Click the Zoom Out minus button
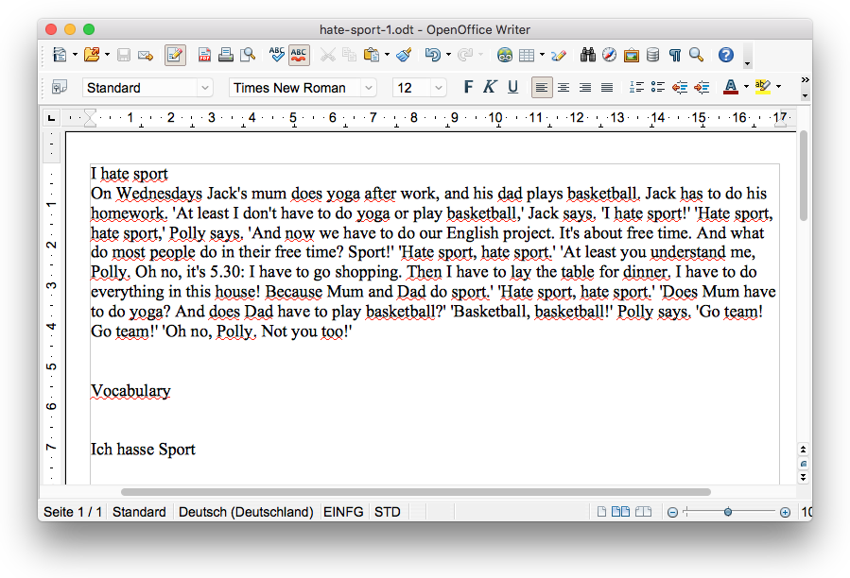The height and width of the screenshot is (578, 850). click(672, 513)
